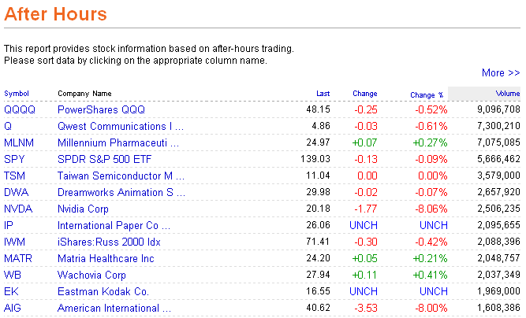The width and height of the screenshot is (526, 318).
Task: Click the MATR ticker symbol
Action: [18, 258]
